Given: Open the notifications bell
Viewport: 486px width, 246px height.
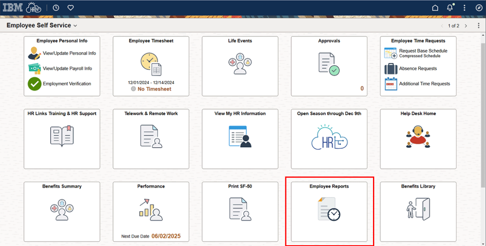Looking at the screenshot, I should pyautogui.click(x=449, y=7).
